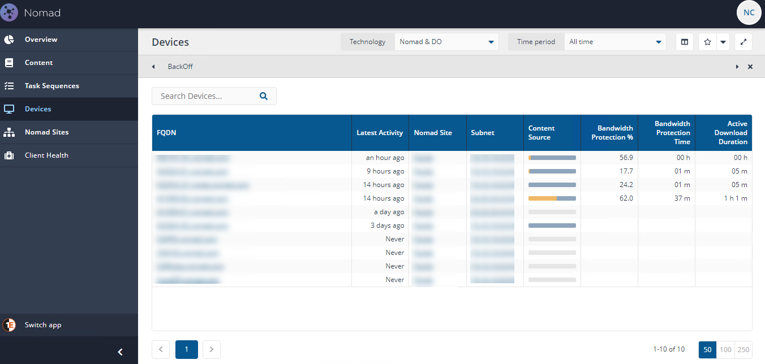This screenshot has width=765, height=364.
Task: Click the right arrow in breadcrumb bar
Action: click(737, 67)
